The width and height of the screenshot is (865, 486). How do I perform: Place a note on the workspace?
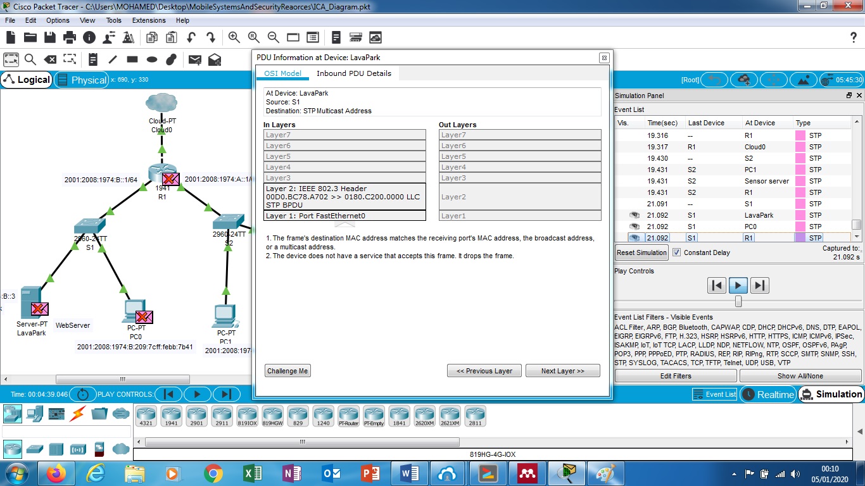[x=93, y=59]
